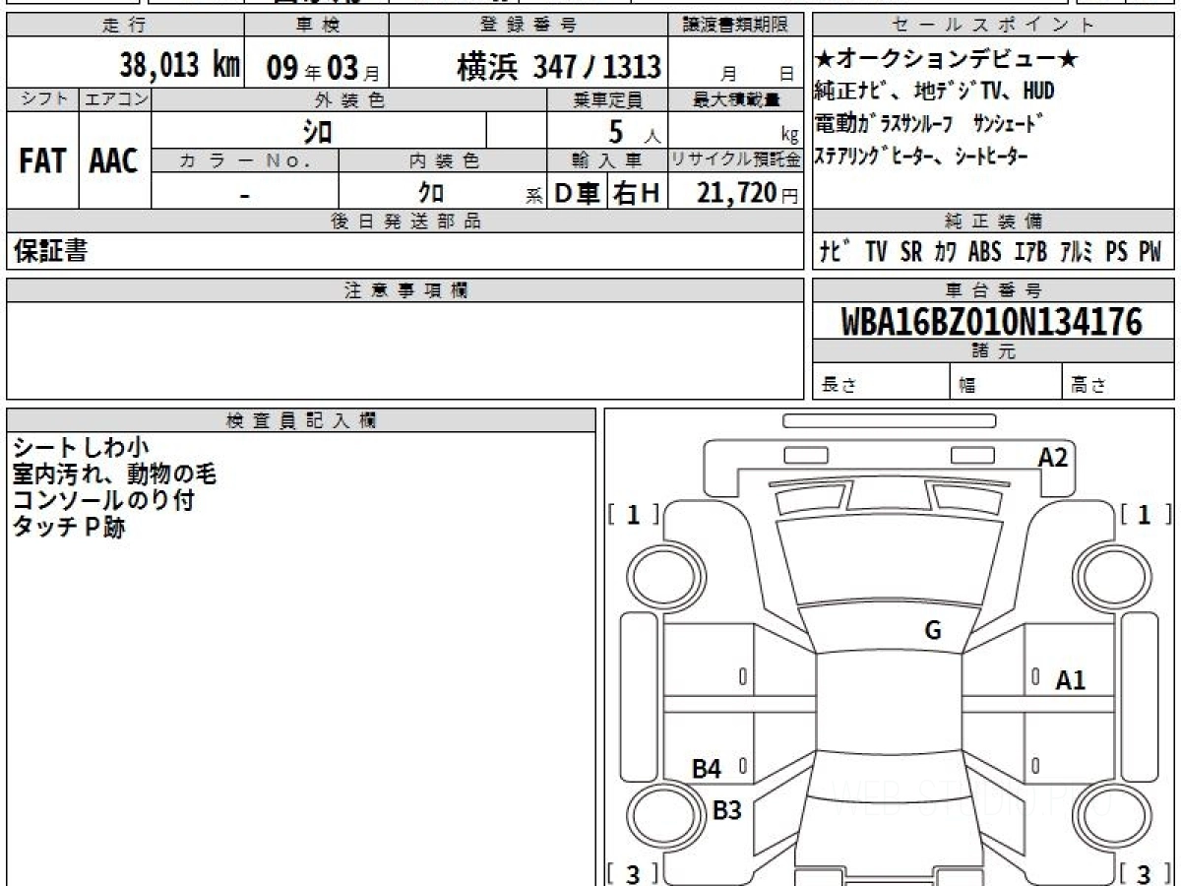Select the D車 value
Screen dimensions: 1181x886
point(578,194)
